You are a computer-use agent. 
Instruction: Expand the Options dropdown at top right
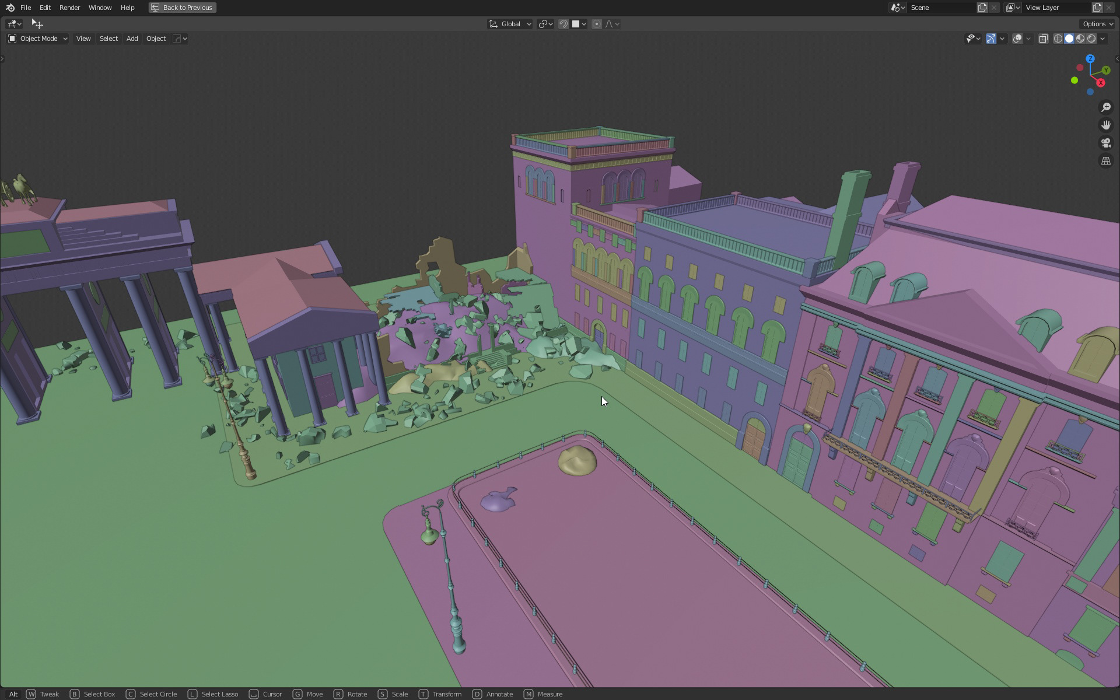click(1096, 24)
